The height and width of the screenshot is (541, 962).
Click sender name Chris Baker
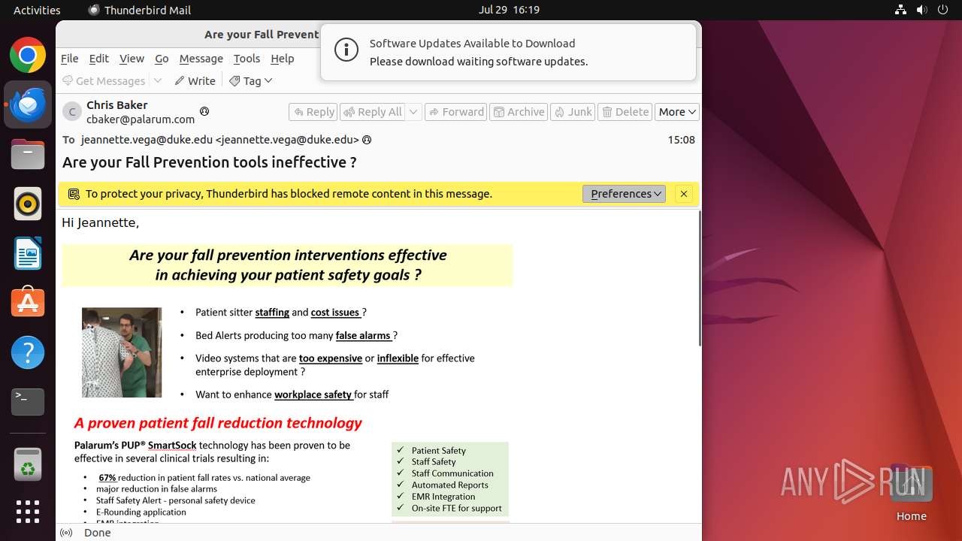click(x=116, y=105)
